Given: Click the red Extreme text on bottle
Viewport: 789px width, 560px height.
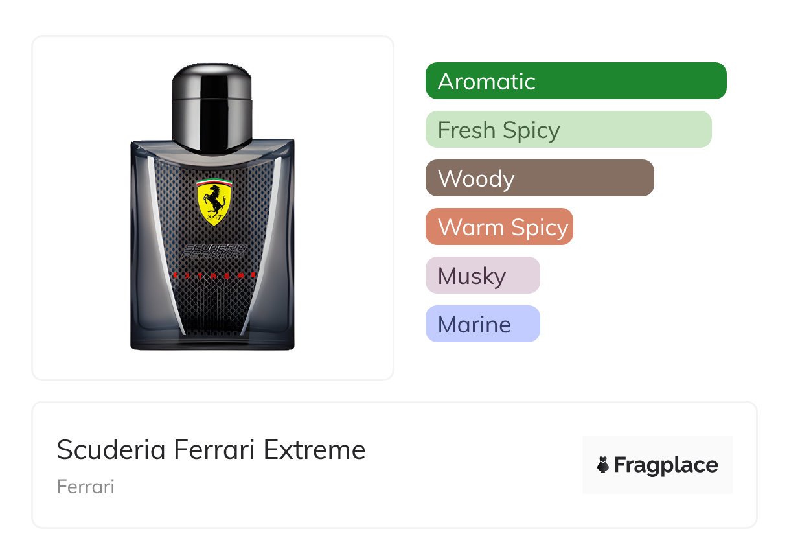Looking at the screenshot, I should click(x=214, y=275).
